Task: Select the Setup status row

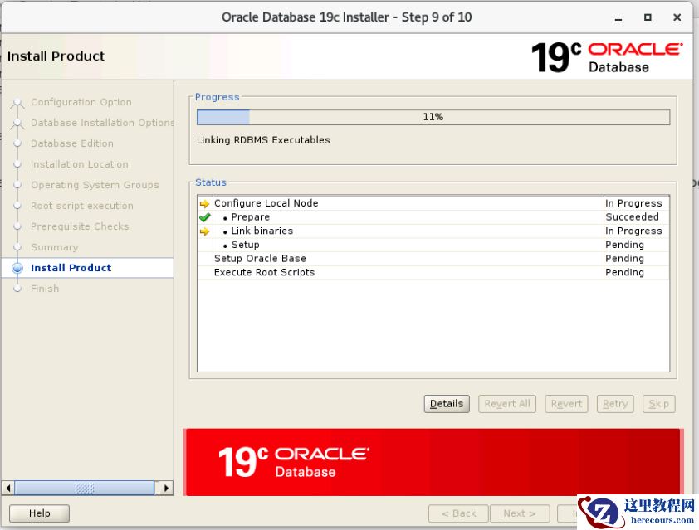Action: (x=433, y=245)
